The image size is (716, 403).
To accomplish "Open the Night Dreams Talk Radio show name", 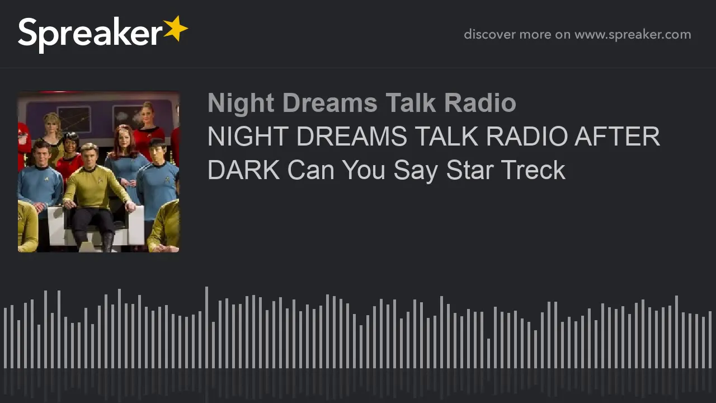I will pyautogui.click(x=361, y=103).
